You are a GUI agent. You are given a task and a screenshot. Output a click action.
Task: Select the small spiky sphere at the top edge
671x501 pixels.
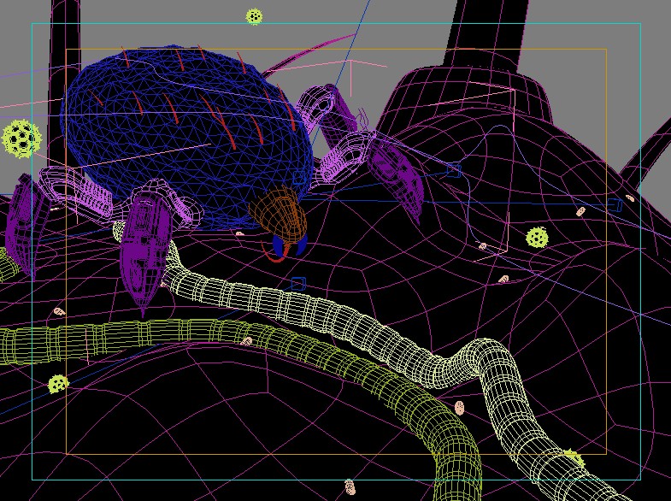point(254,16)
